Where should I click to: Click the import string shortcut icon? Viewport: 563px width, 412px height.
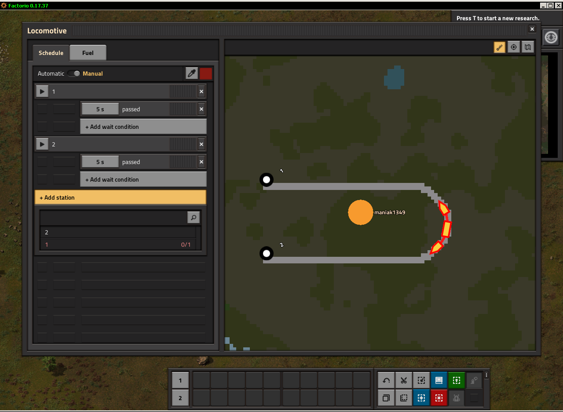(x=421, y=380)
